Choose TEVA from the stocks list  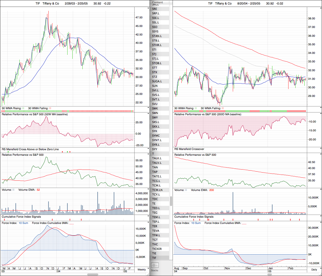click(x=155, y=231)
